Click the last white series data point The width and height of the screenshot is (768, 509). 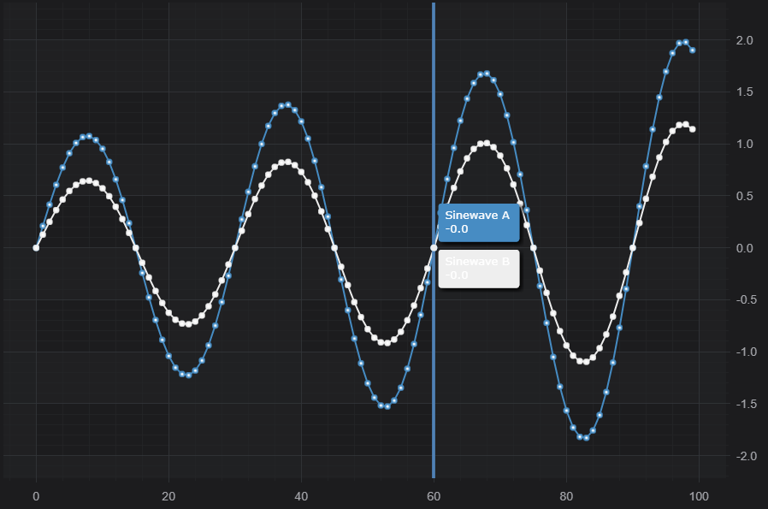click(x=692, y=129)
